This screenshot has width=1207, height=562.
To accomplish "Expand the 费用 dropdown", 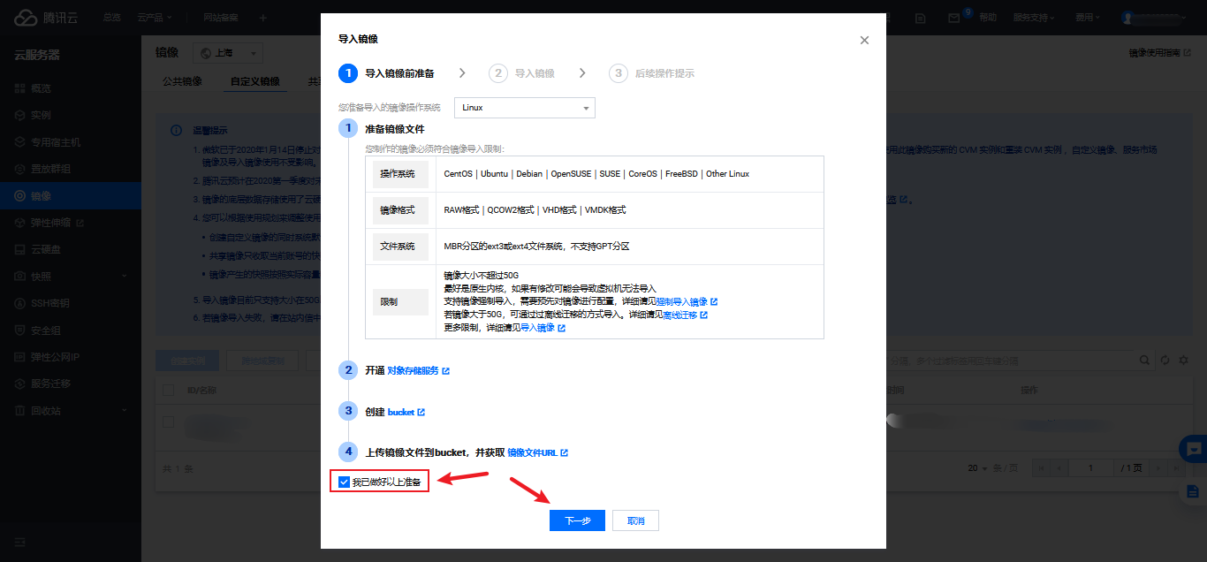I will [1087, 18].
